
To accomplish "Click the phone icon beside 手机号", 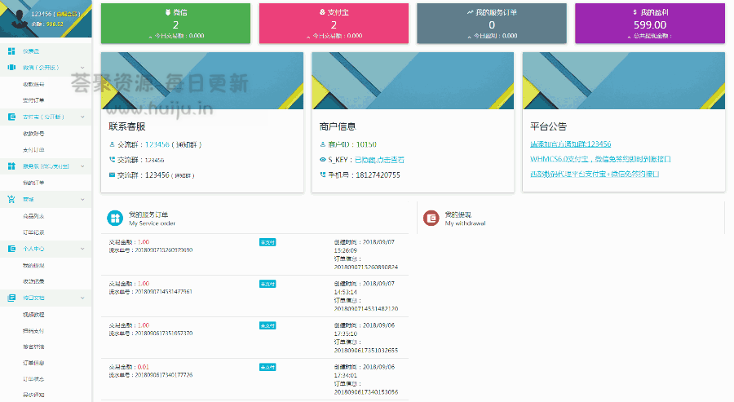I will pyautogui.click(x=322, y=174).
